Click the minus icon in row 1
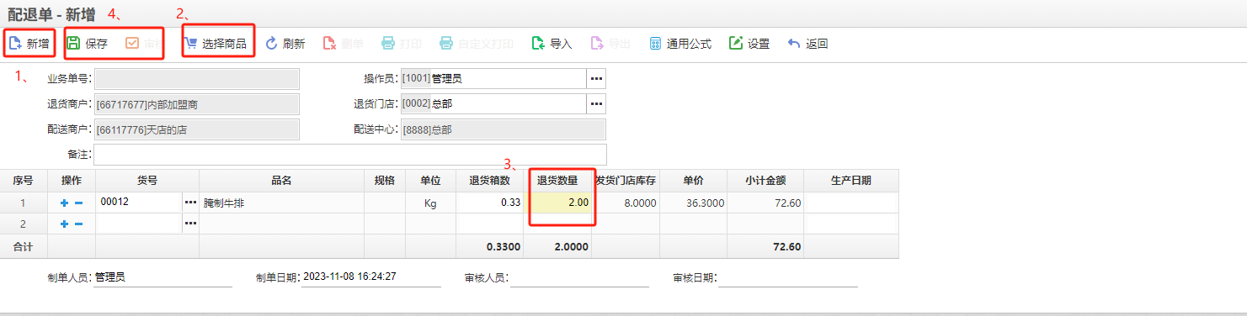Image resolution: width=1247 pixels, height=316 pixels. click(x=78, y=203)
